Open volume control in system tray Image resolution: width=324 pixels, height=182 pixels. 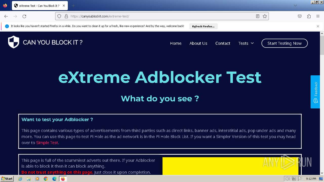pos(288,179)
